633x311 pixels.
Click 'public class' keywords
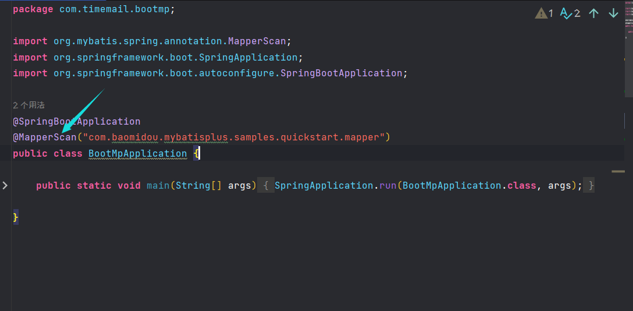click(x=48, y=154)
